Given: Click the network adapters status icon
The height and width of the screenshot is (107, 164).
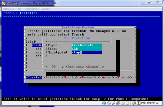Looking at the screenshot, I should 118,103.
